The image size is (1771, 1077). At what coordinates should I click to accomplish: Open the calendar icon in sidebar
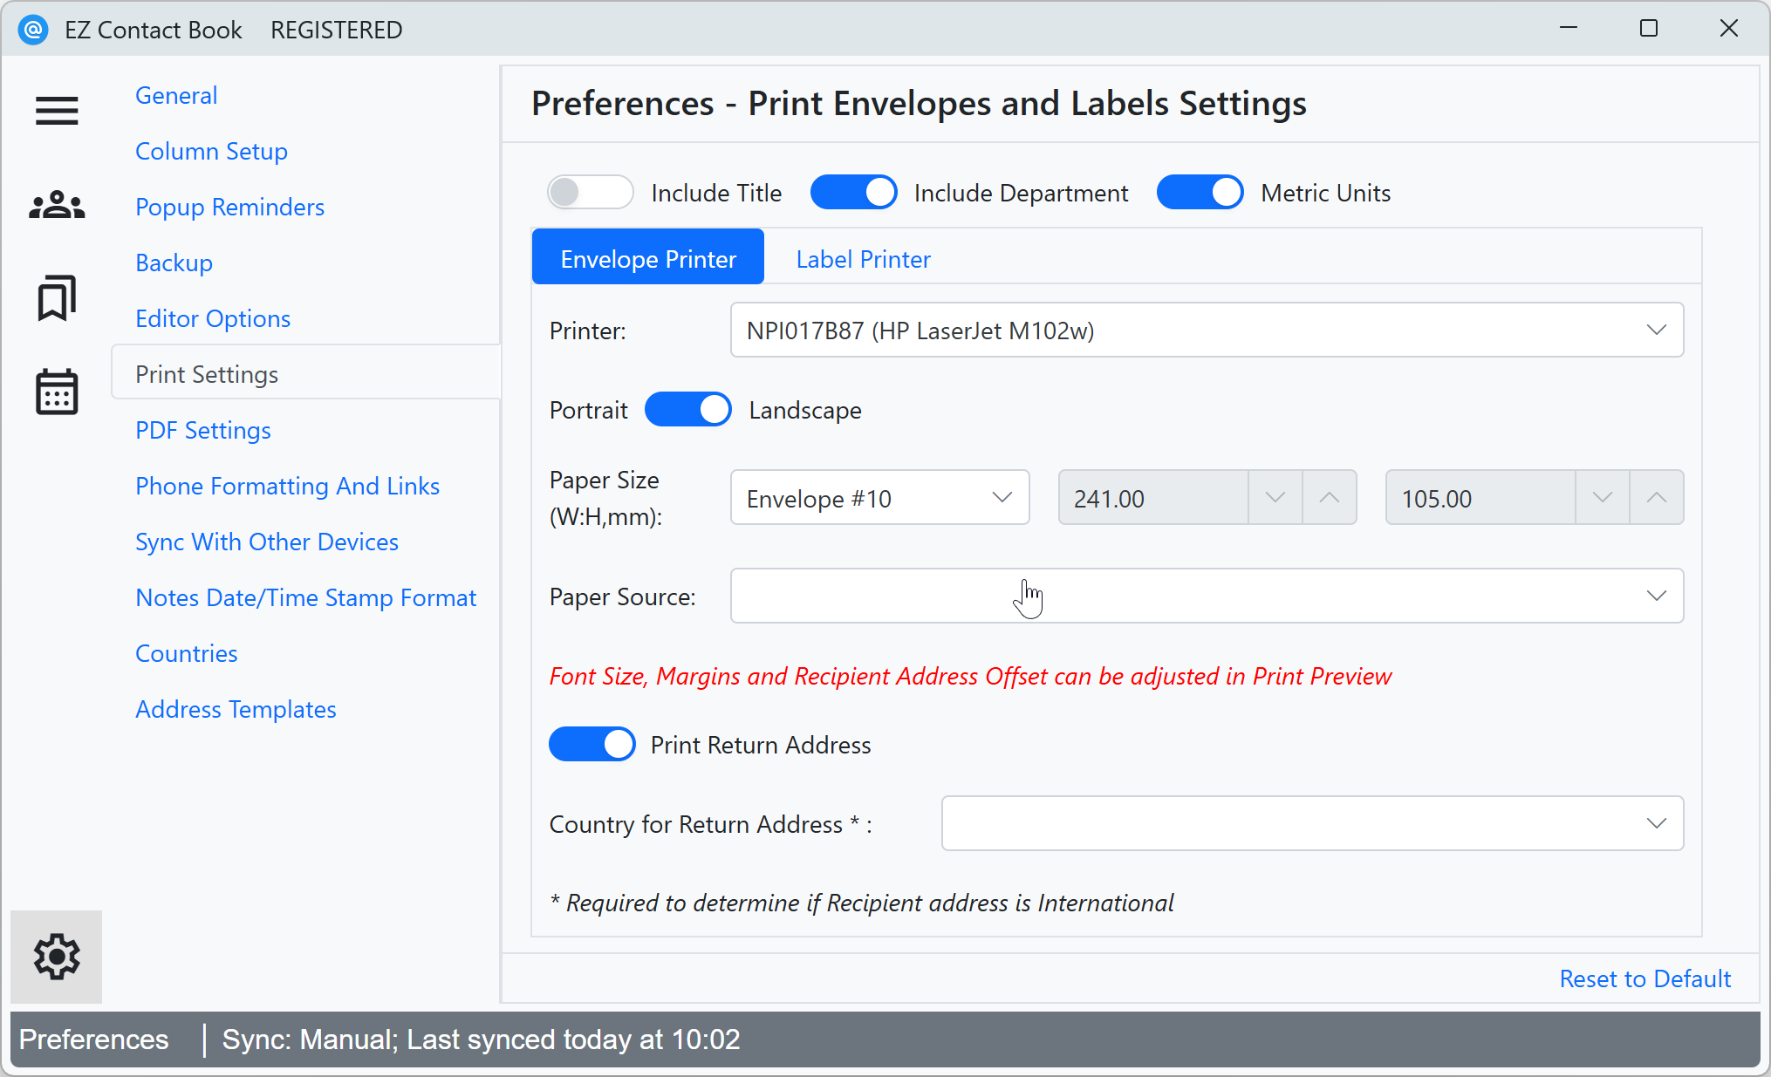[x=56, y=392]
